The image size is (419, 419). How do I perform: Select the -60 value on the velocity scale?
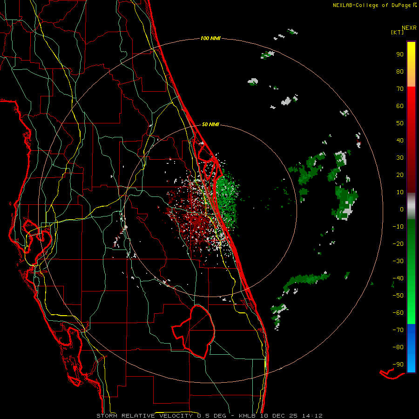click(x=398, y=313)
